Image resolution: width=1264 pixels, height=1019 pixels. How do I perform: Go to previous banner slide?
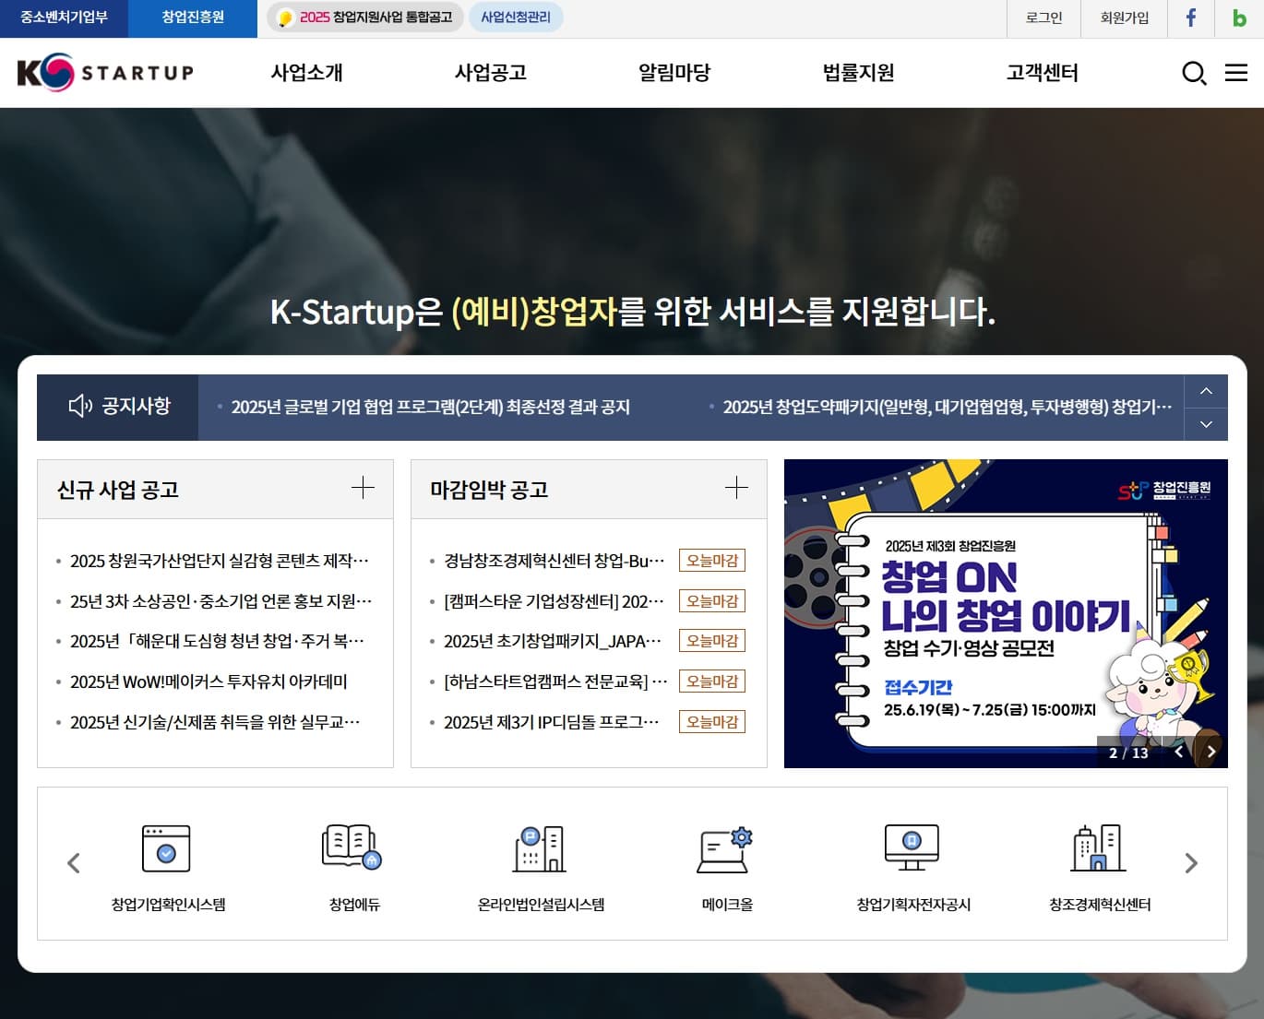[1178, 752]
